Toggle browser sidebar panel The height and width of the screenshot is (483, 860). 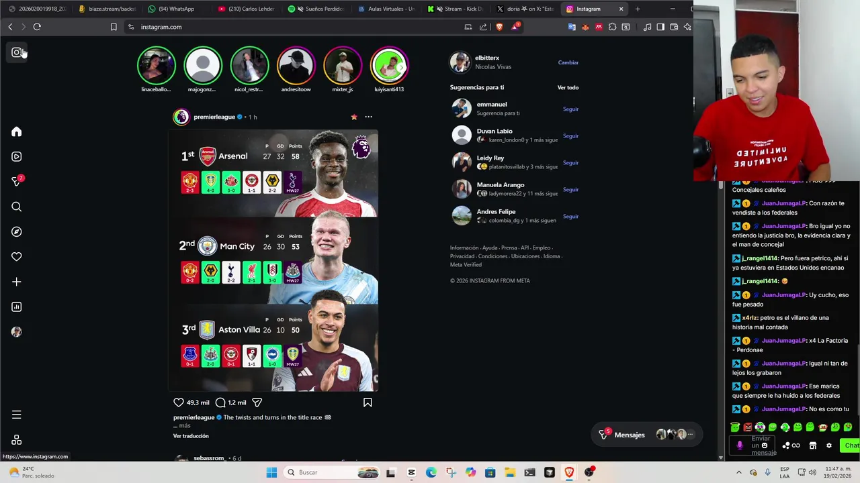660,27
